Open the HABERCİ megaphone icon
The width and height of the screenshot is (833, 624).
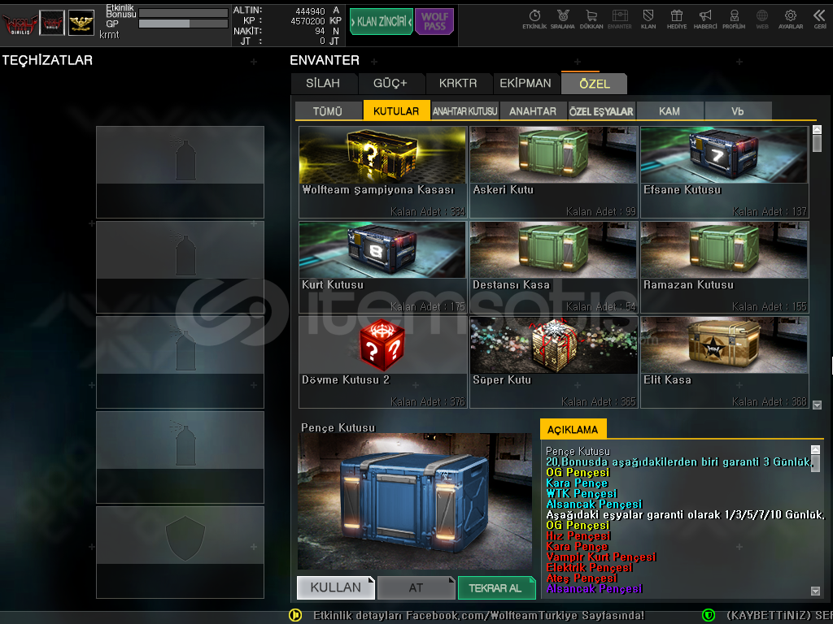click(705, 19)
